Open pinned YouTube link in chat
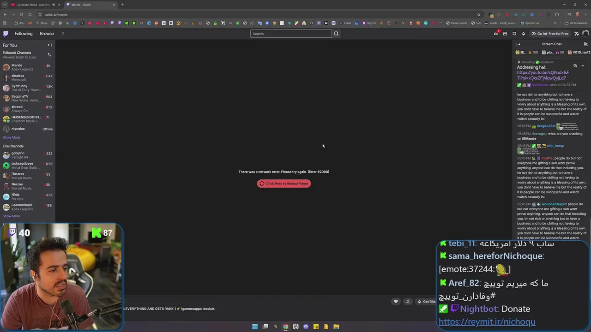Screen dimensions: 591x332 [x=543, y=75]
